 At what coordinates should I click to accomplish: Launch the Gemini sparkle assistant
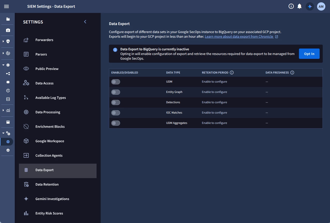[310, 6]
